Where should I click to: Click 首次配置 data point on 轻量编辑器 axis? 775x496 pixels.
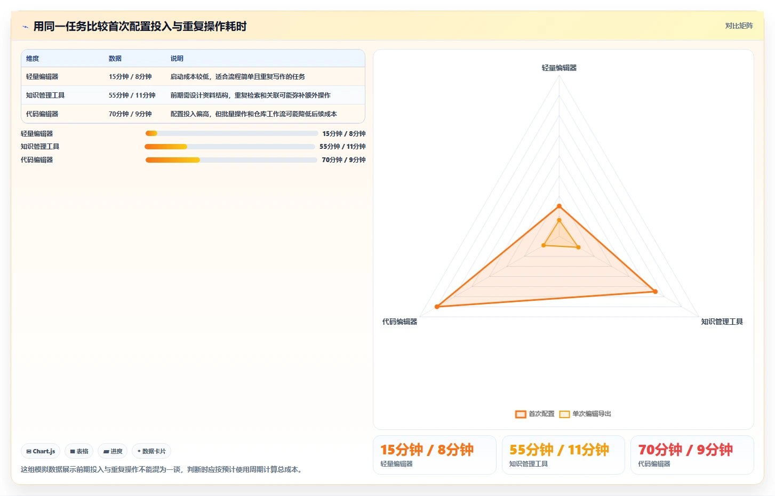(x=560, y=206)
